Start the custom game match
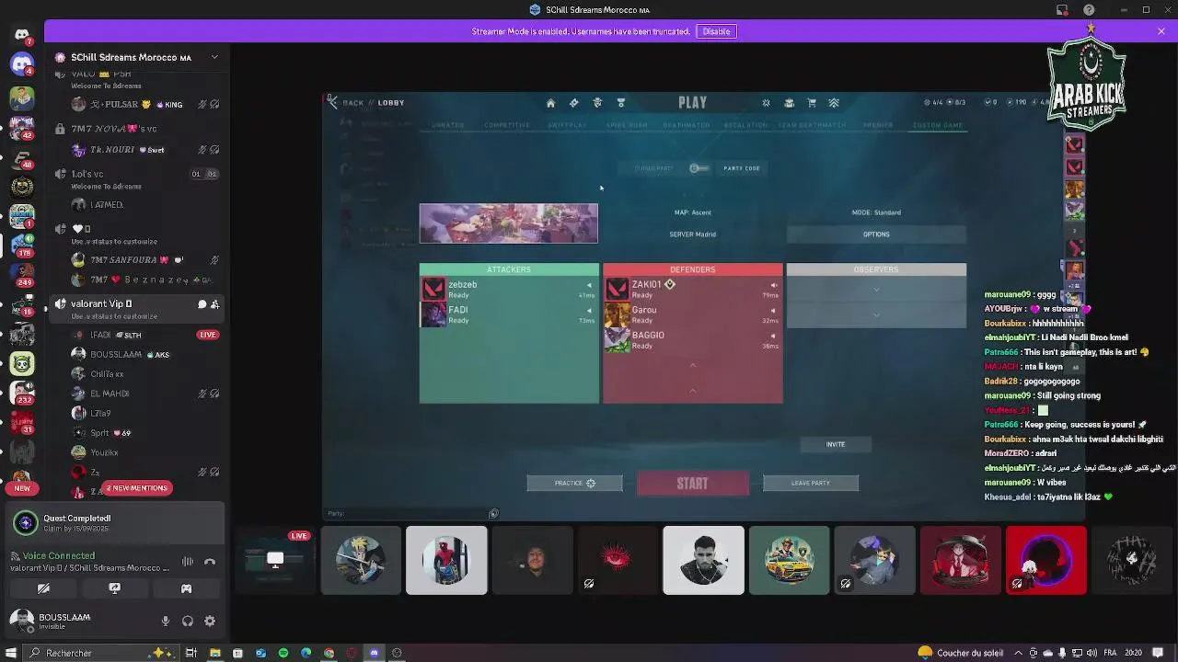The width and height of the screenshot is (1178, 662). [x=693, y=484]
